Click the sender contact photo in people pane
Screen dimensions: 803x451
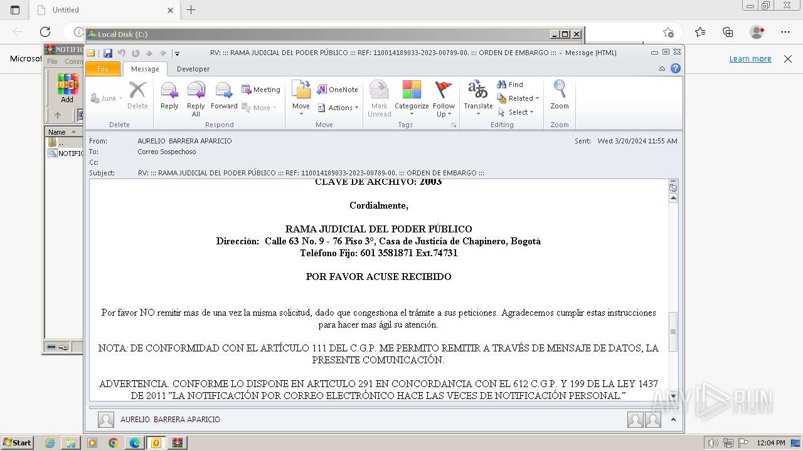point(106,420)
